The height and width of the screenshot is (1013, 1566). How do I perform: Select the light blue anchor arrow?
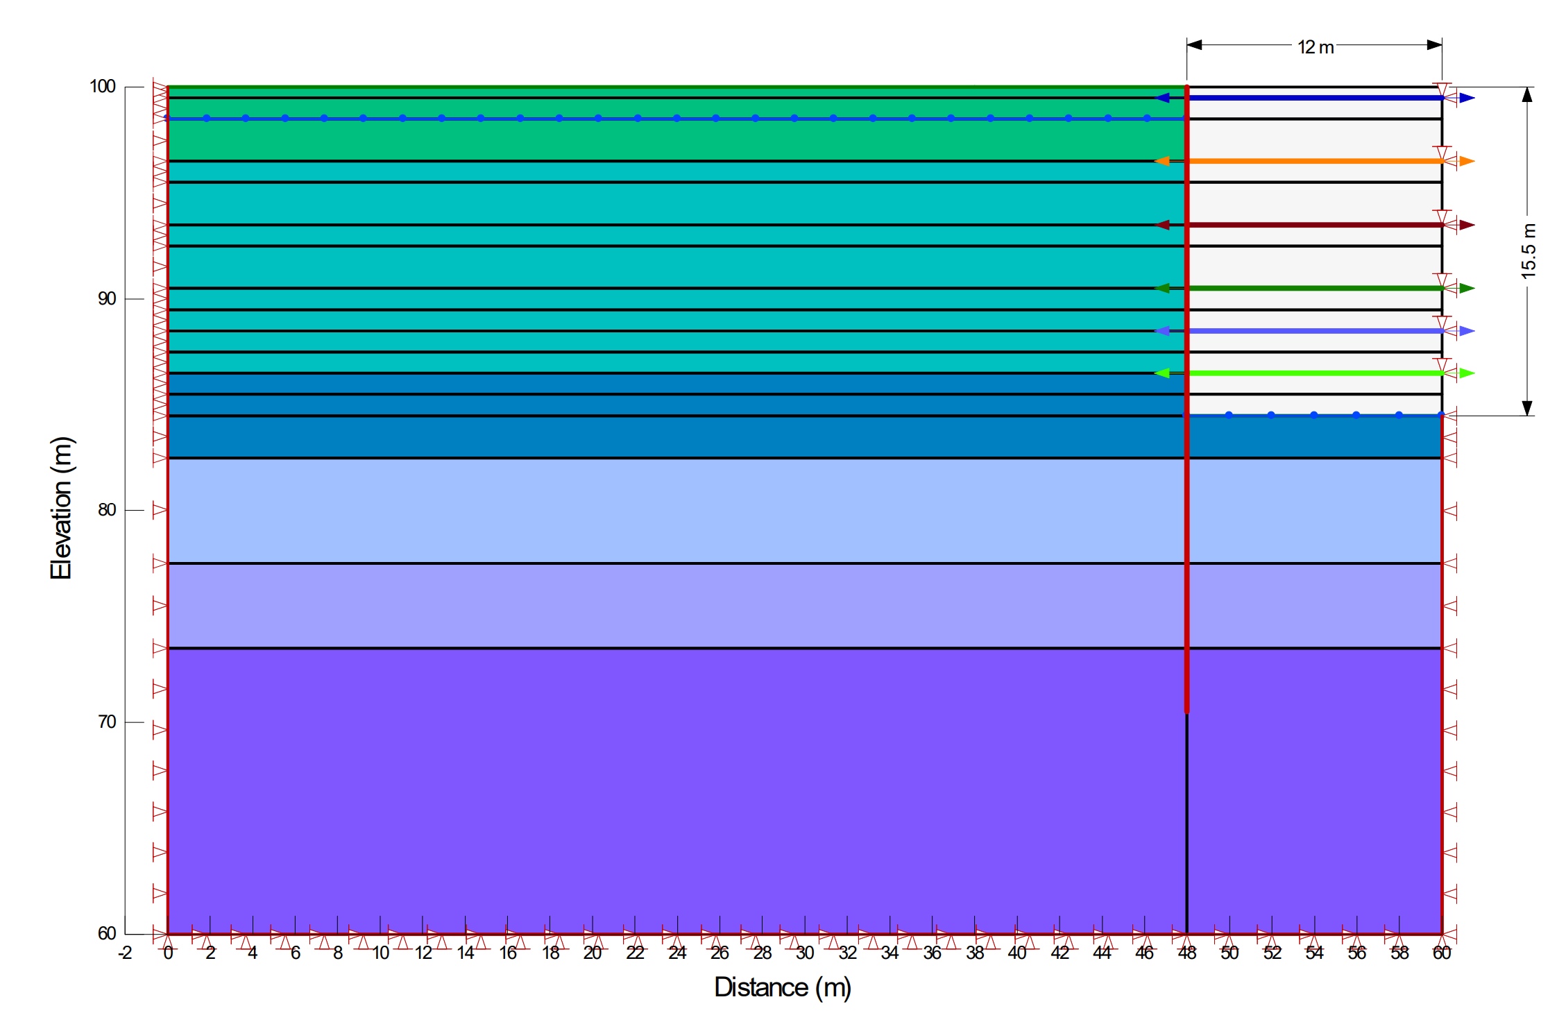(1318, 332)
